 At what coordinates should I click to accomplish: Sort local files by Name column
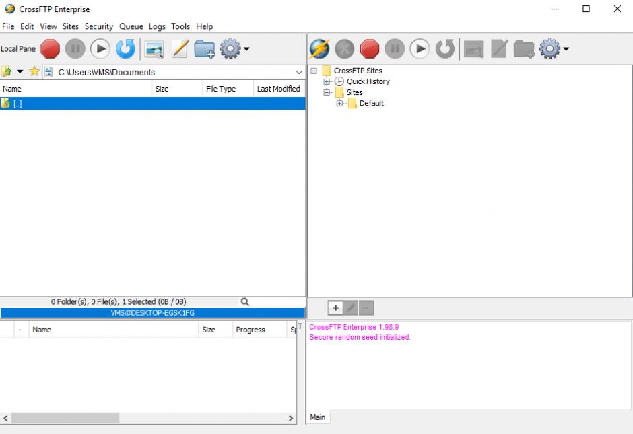point(76,89)
